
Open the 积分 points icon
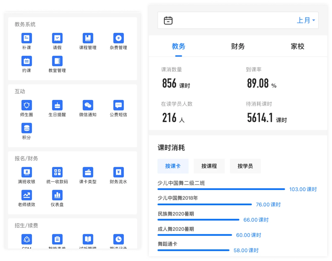click(27, 128)
